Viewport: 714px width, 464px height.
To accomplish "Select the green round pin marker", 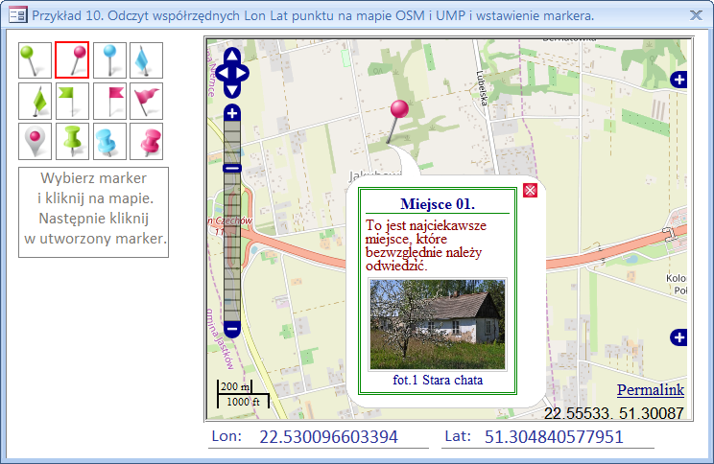I will [35, 60].
